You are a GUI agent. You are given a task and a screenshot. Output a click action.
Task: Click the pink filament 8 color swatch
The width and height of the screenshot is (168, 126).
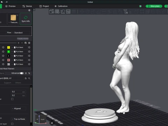click(8, 60)
